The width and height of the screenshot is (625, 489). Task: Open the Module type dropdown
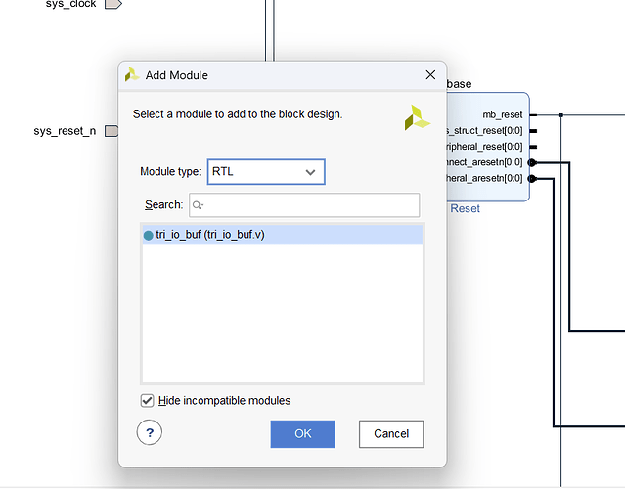coord(265,172)
